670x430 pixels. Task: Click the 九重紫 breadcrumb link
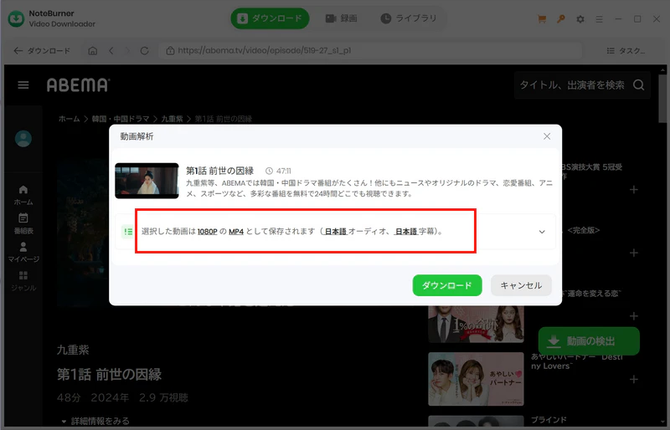pyautogui.click(x=172, y=119)
